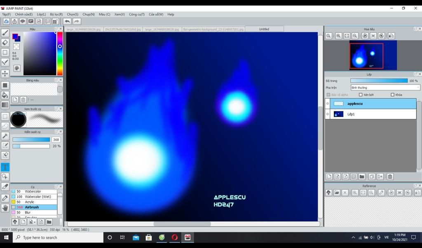Select the Acrylic brush

pos(34,202)
